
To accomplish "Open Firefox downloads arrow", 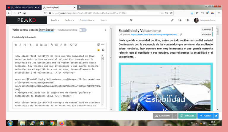I will pyautogui.click(x=192, y=13).
